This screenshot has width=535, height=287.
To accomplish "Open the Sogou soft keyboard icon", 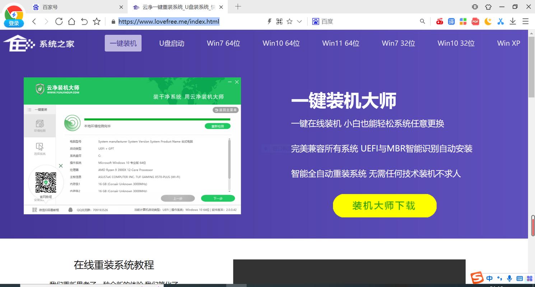I will point(519,278).
